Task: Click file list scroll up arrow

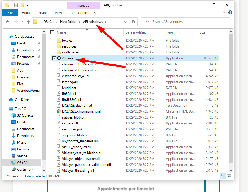Action: coord(231,31)
